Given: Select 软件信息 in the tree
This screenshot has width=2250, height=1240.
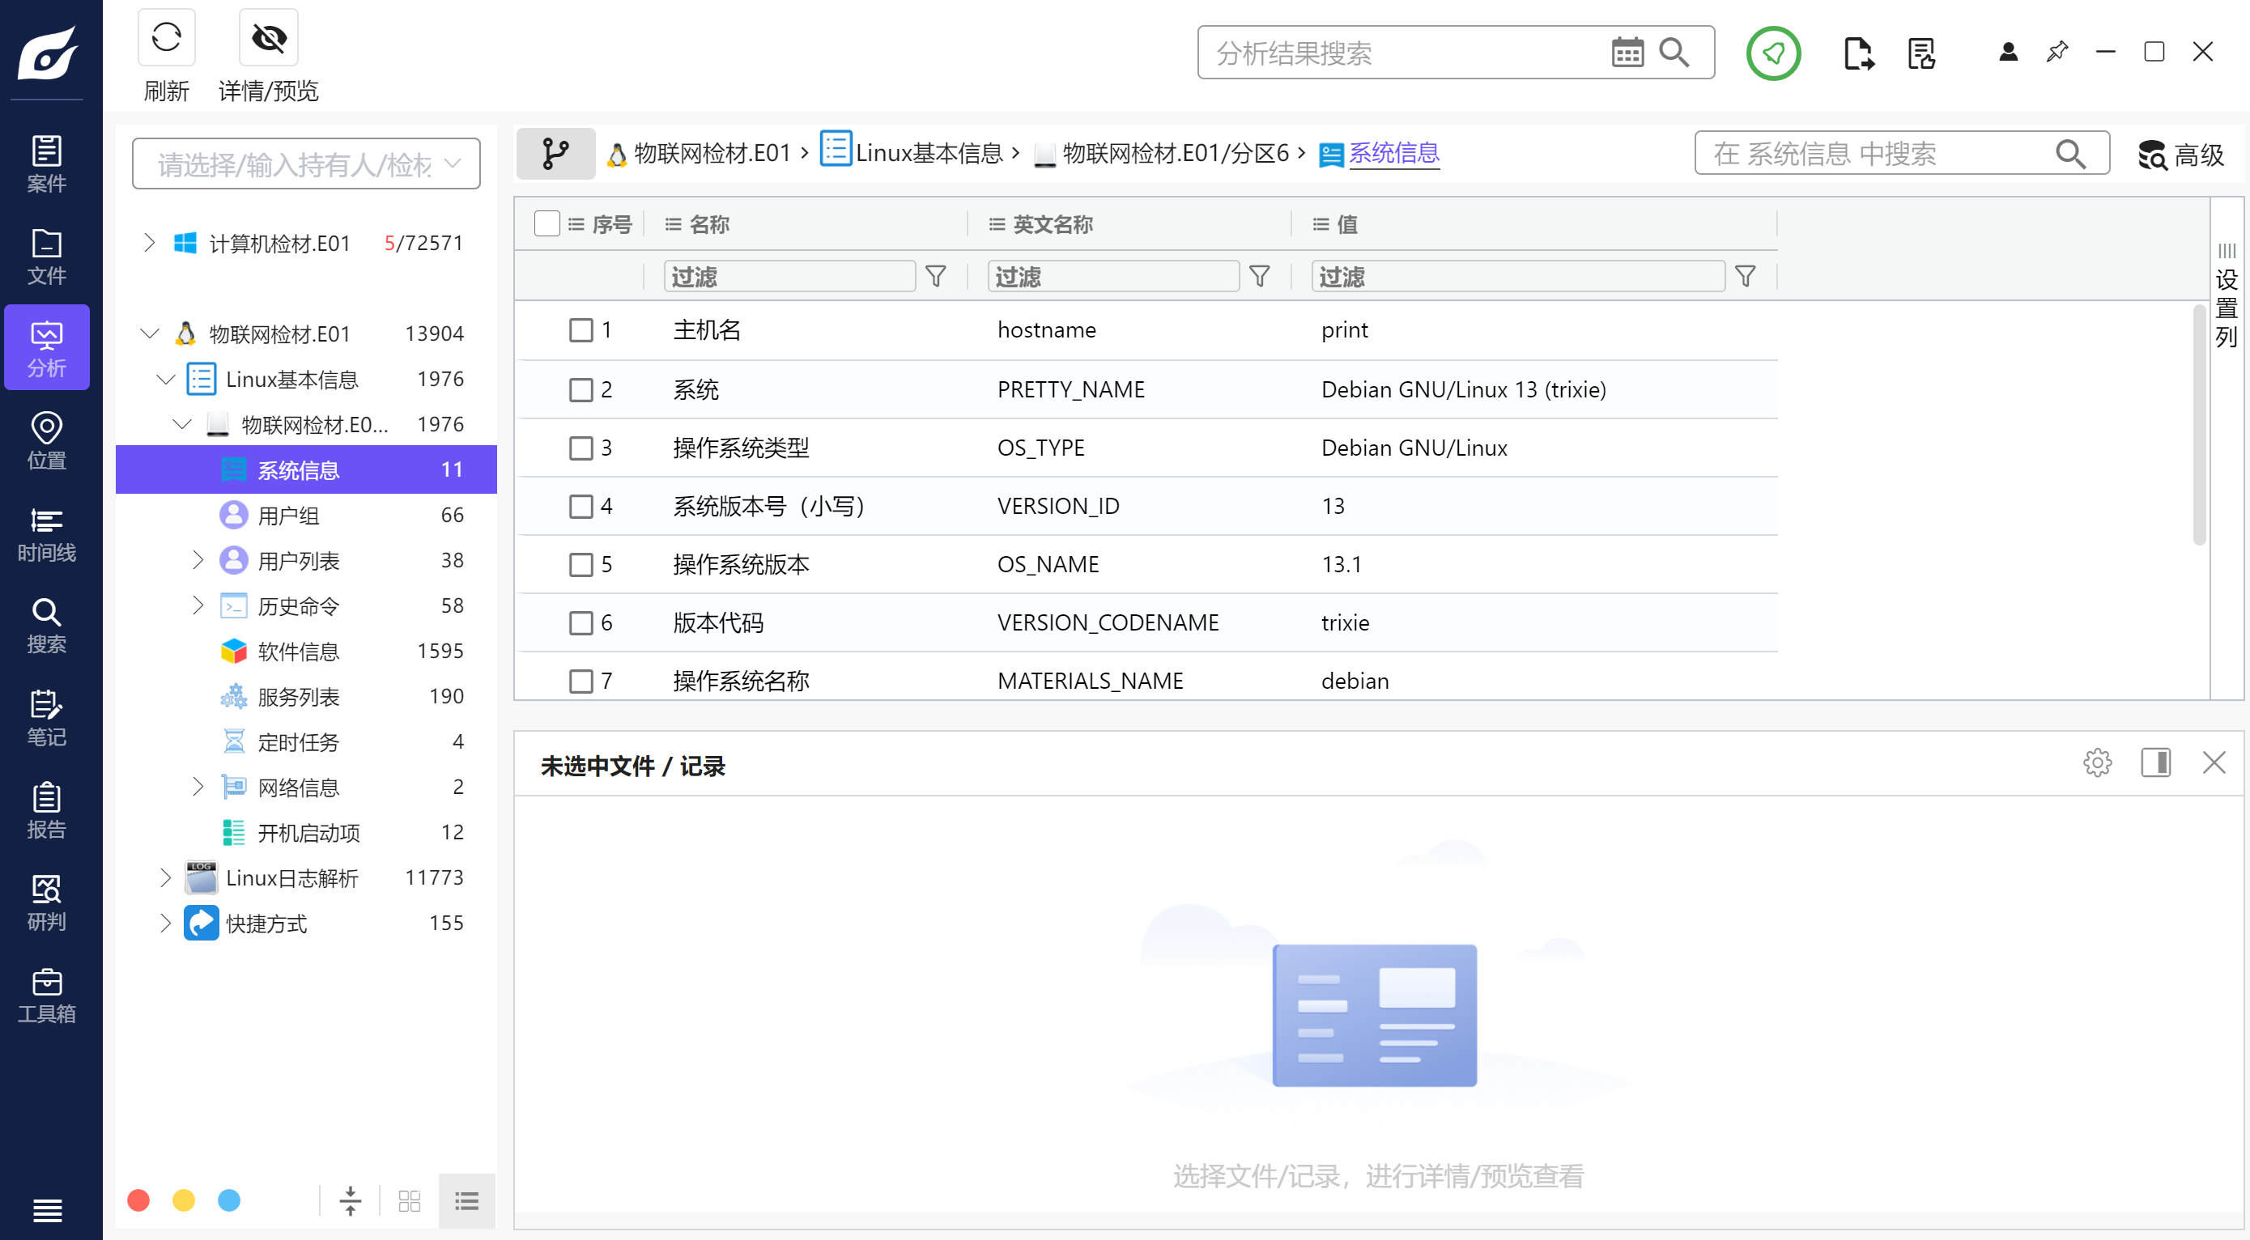Looking at the screenshot, I should coord(298,652).
